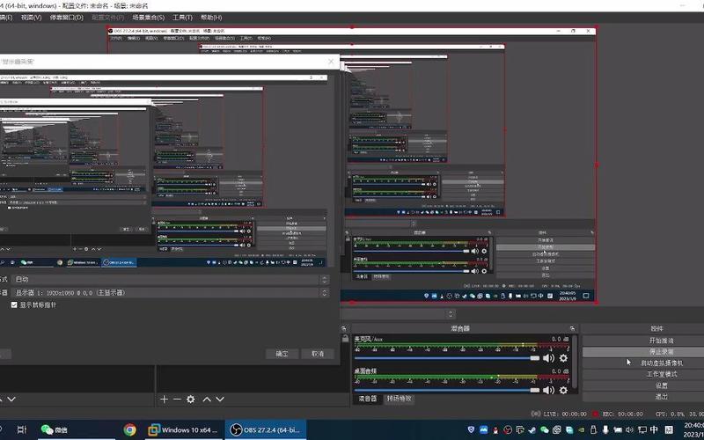Uncheck 显示鼠标指针 checkbox

(14, 304)
